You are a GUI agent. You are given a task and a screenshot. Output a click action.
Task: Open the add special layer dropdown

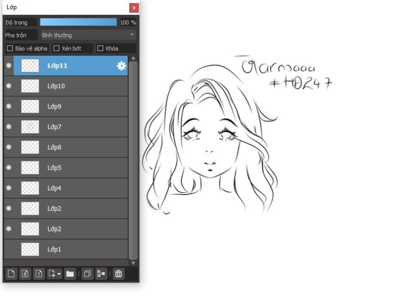click(x=54, y=274)
